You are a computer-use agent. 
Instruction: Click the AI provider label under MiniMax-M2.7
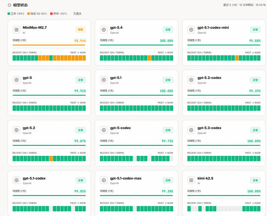point(24,33)
